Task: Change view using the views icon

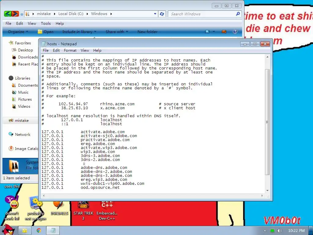Action: [x=208, y=32]
